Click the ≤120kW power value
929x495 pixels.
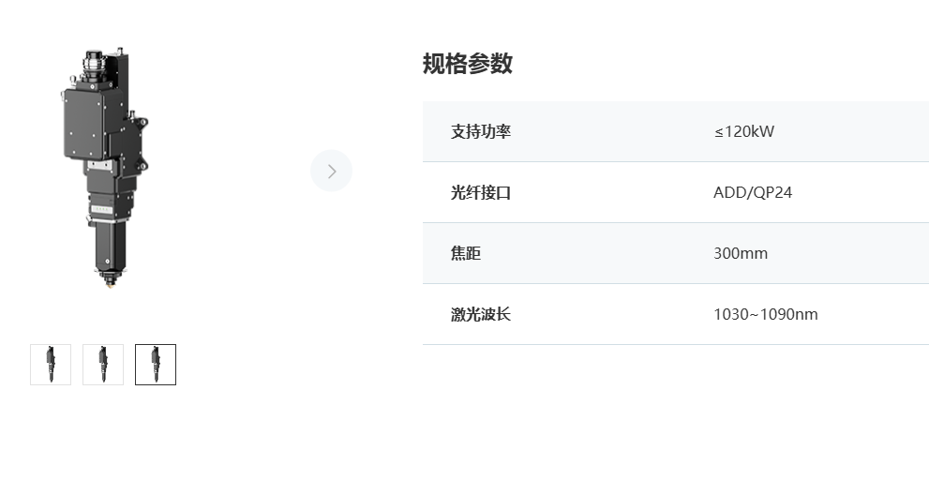(x=744, y=131)
